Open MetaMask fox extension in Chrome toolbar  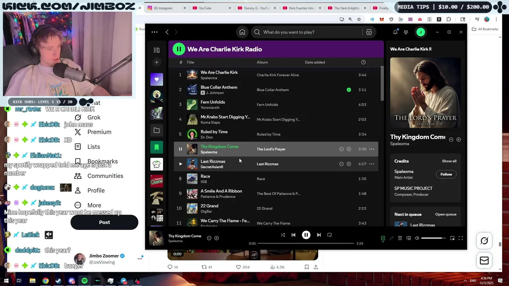click(382, 19)
